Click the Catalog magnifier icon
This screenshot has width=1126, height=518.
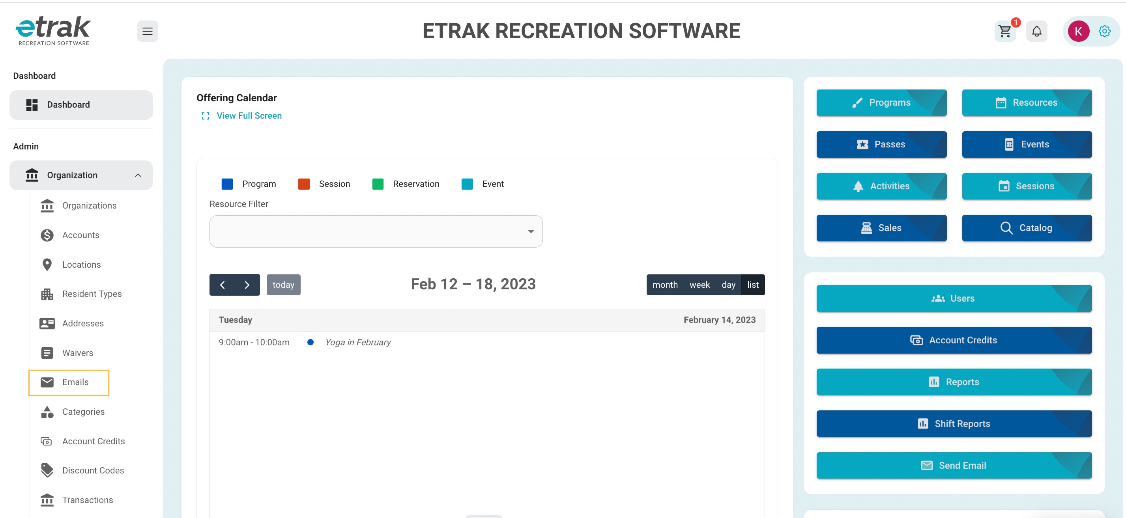coord(1006,228)
